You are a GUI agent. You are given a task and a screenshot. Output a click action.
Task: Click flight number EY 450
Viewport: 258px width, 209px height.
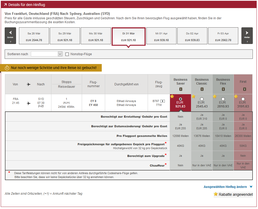tap(93, 105)
